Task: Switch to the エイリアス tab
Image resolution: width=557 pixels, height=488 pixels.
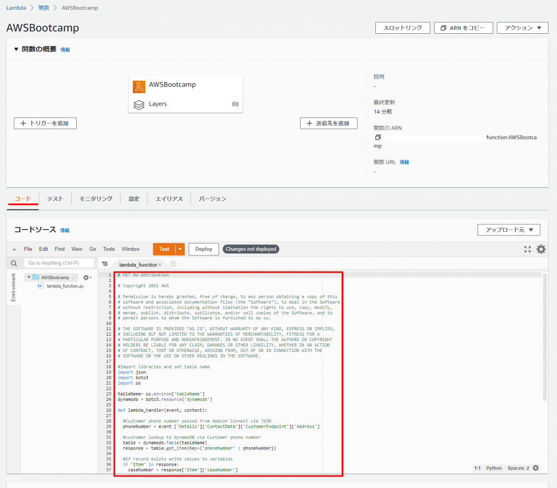Action: pyautogui.click(x=169, y=199)
